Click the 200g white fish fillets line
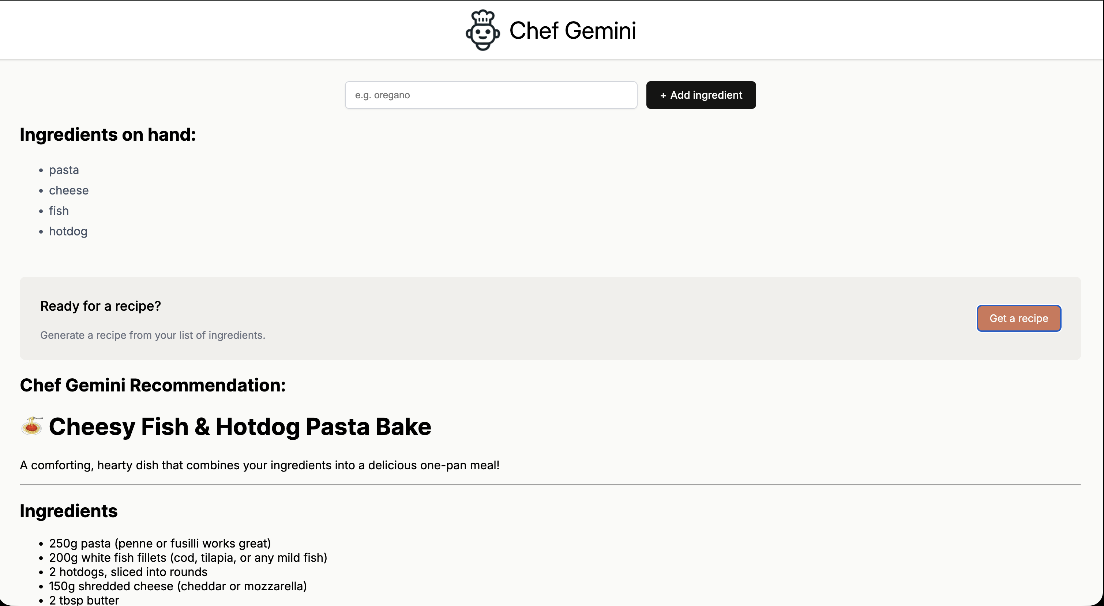Image resolution: width=1104 pixels, height=606 pixels. click(x=188, y=558)
